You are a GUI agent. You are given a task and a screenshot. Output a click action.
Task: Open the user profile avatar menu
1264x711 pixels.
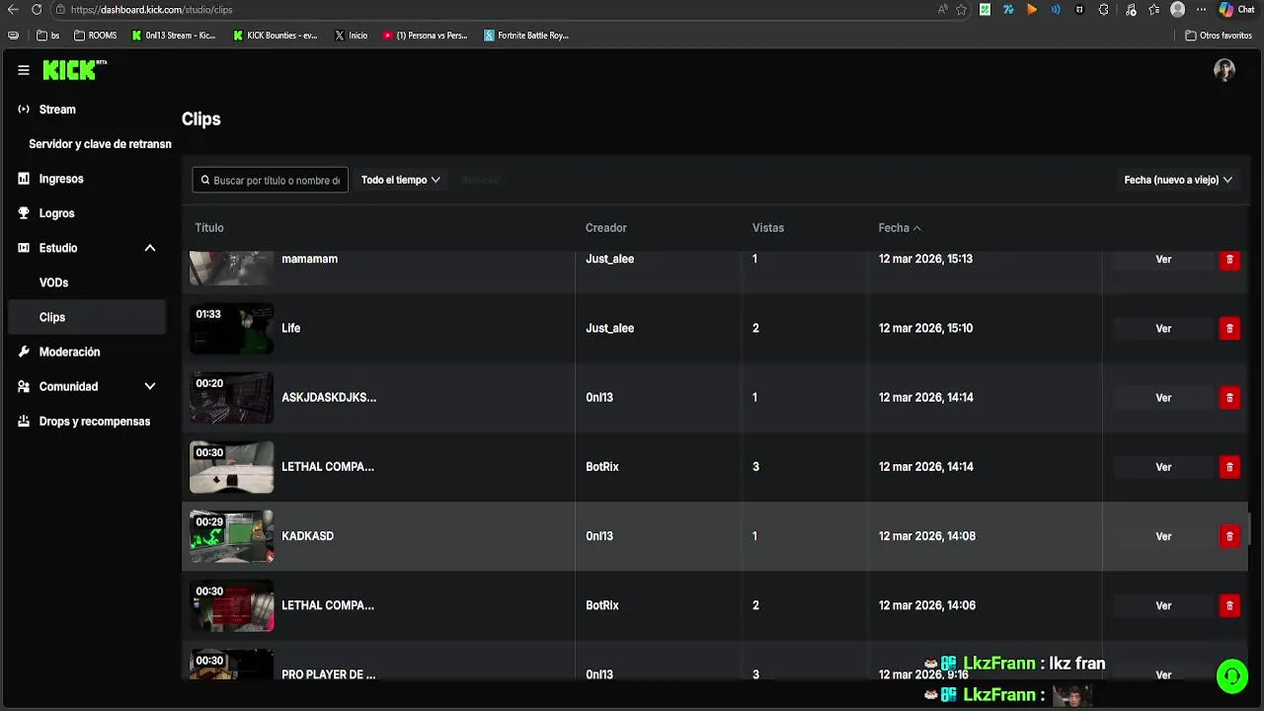(x=1224, y=70)
